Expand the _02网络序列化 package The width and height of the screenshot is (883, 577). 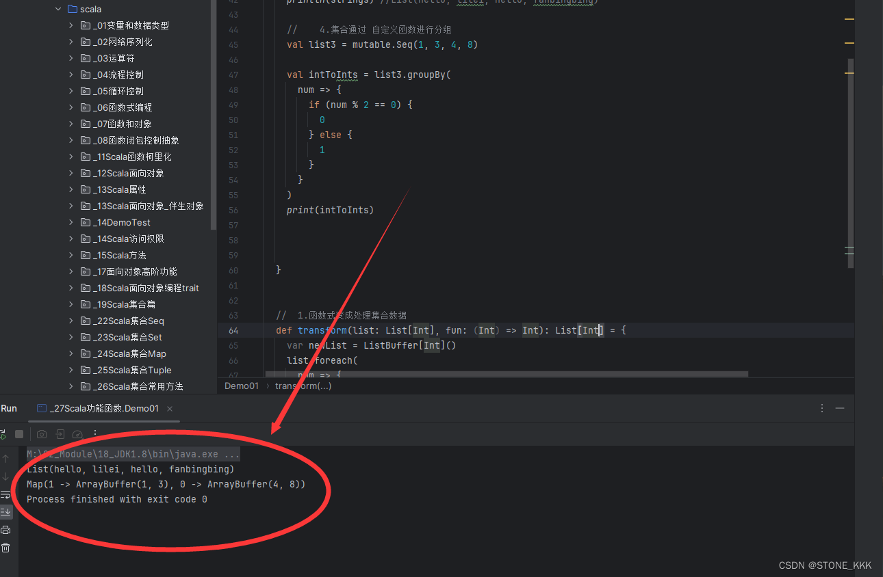(x=71, y=42)
